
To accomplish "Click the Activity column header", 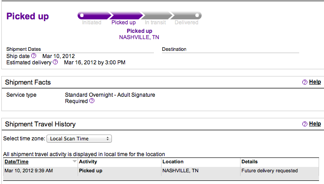I will point(88,162).
